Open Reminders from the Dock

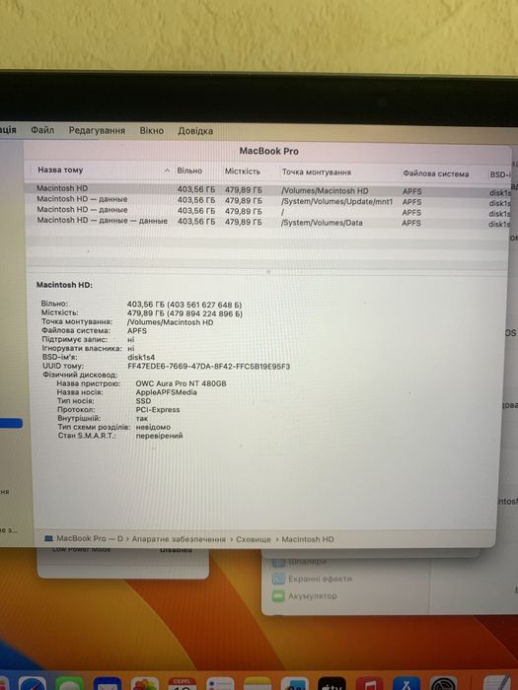click(220, 684)
